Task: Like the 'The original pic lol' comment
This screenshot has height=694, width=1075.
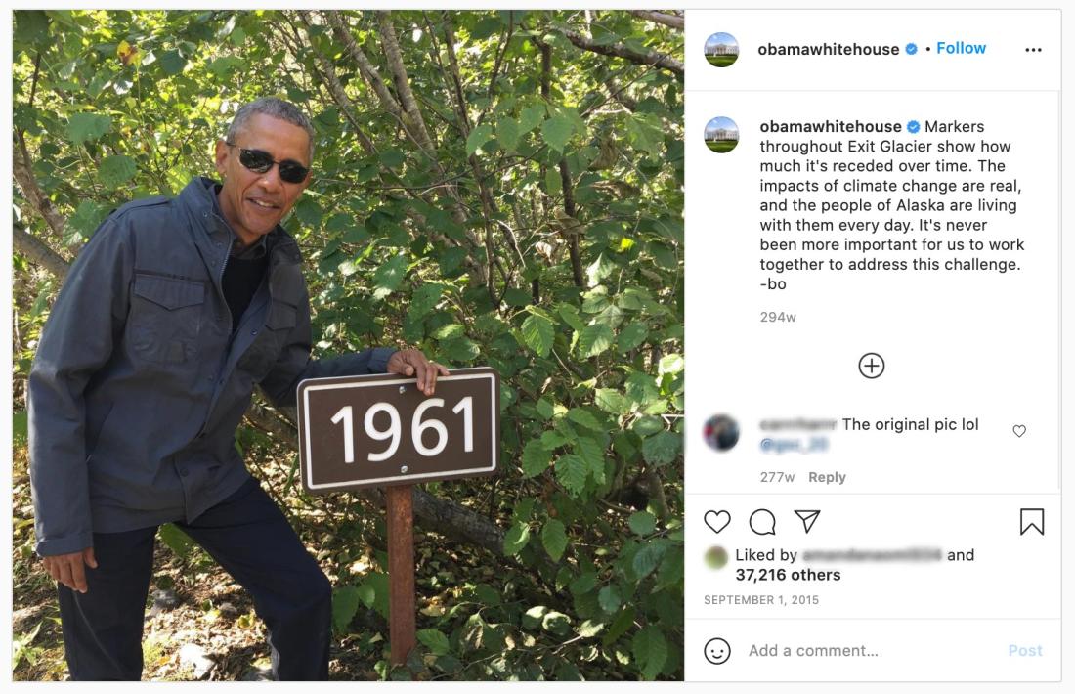Action: [1019, 431]
